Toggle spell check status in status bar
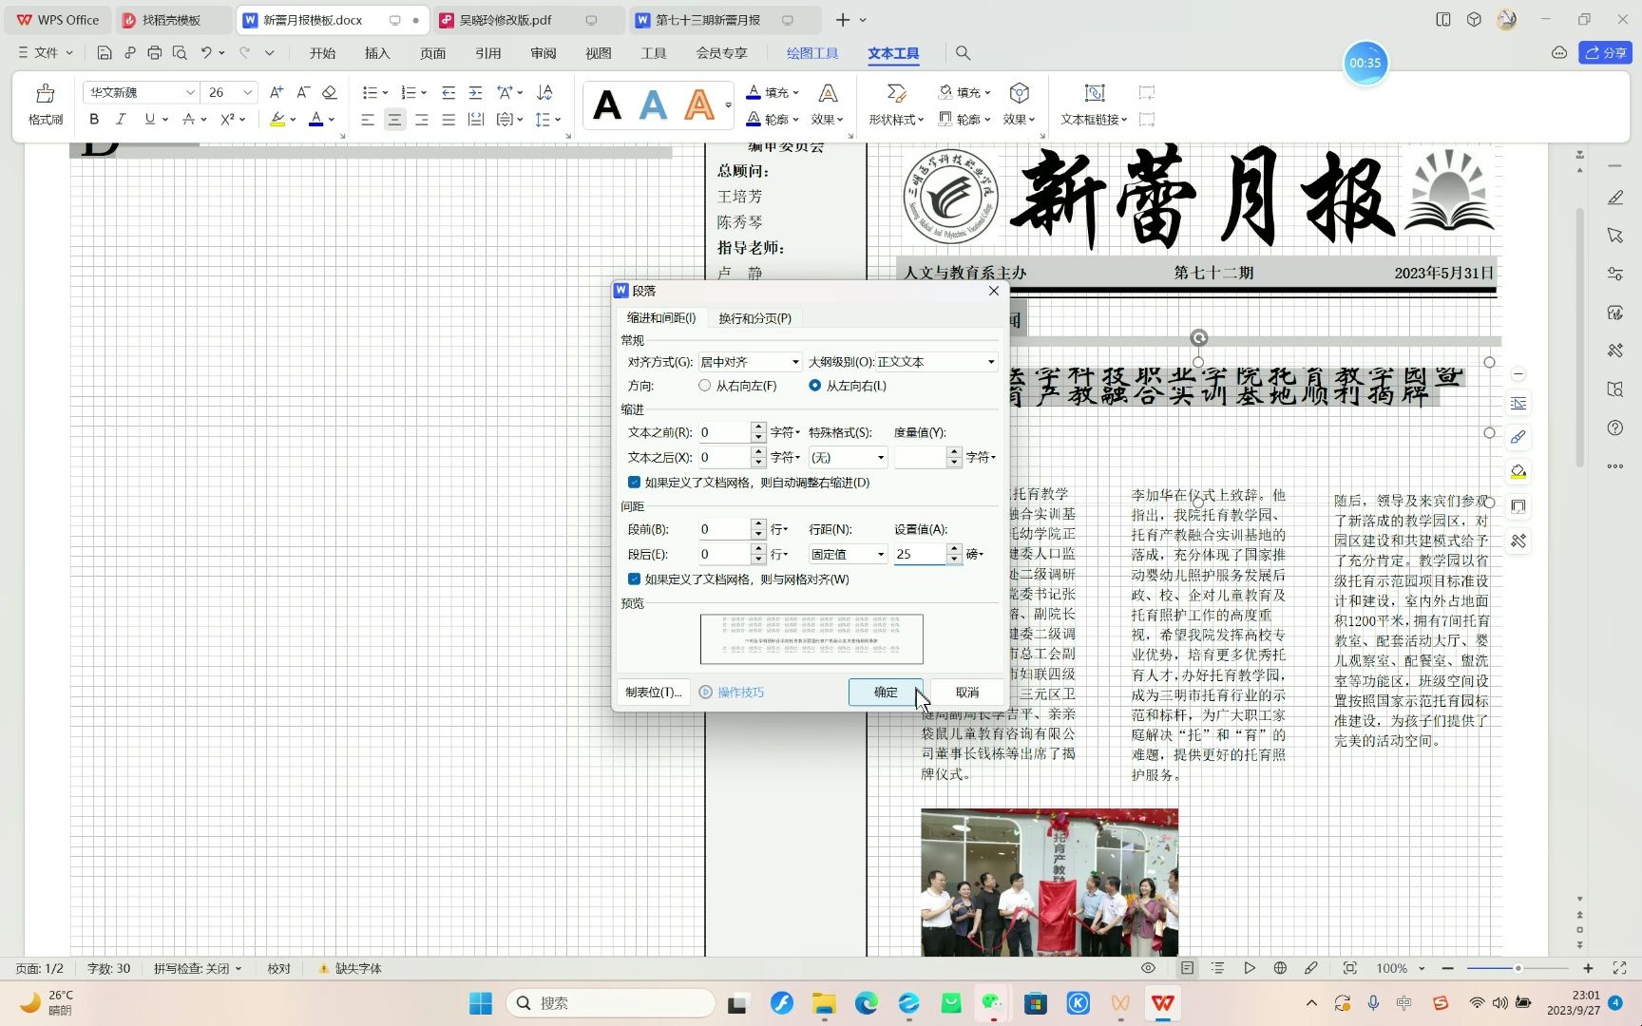 (x=198, y=968)
